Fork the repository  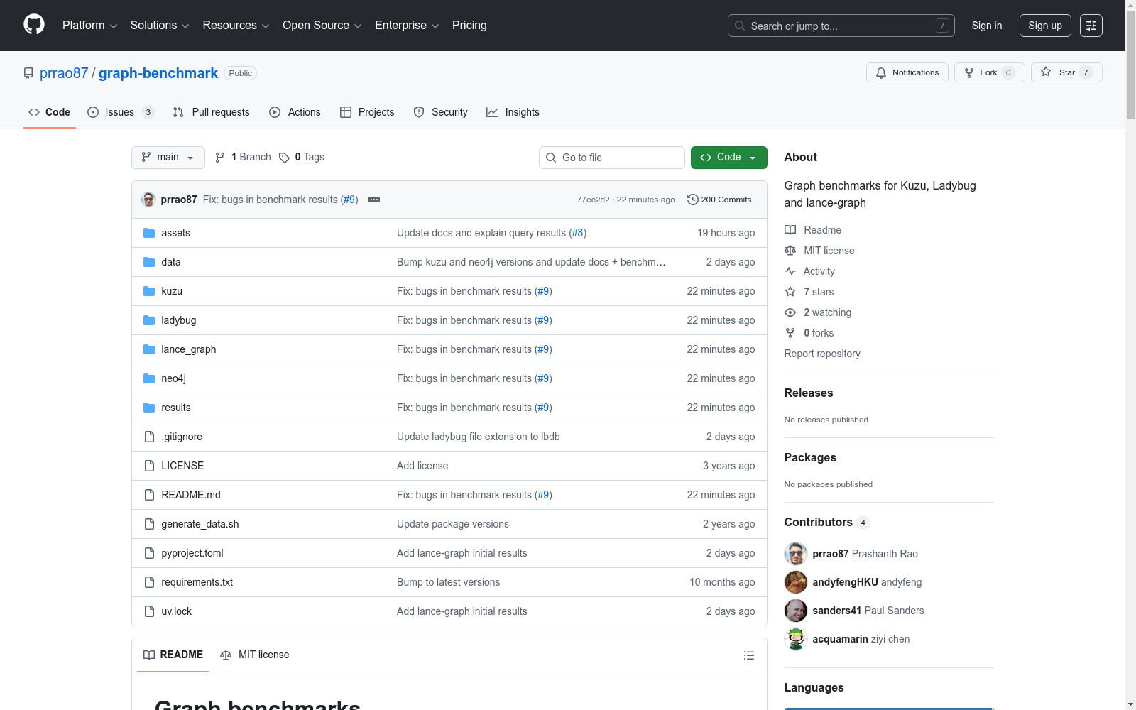(x=990, y=72)
